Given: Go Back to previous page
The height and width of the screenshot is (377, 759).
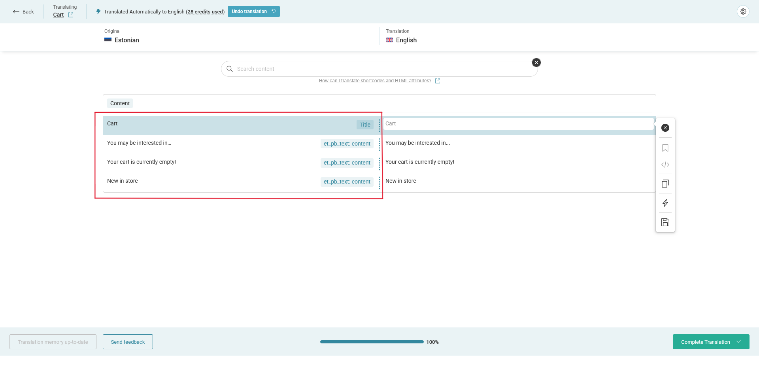Looking at the screenshot, I should (24, 12).
